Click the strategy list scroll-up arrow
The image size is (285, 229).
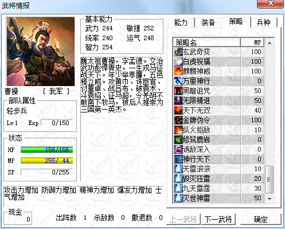coord(270,43)
